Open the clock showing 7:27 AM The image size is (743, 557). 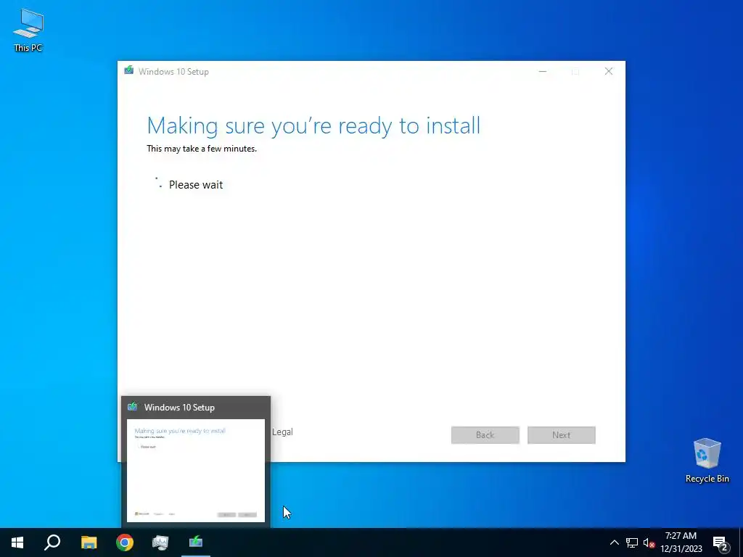[681, 542]
